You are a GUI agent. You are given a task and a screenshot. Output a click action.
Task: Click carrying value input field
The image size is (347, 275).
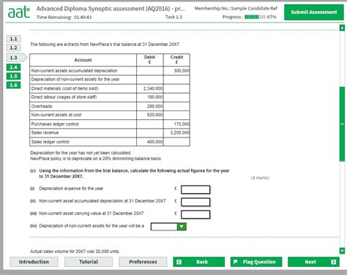pos(195,214)
